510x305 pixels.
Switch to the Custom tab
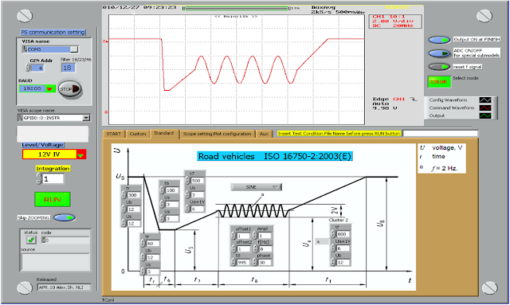point(138,134)
